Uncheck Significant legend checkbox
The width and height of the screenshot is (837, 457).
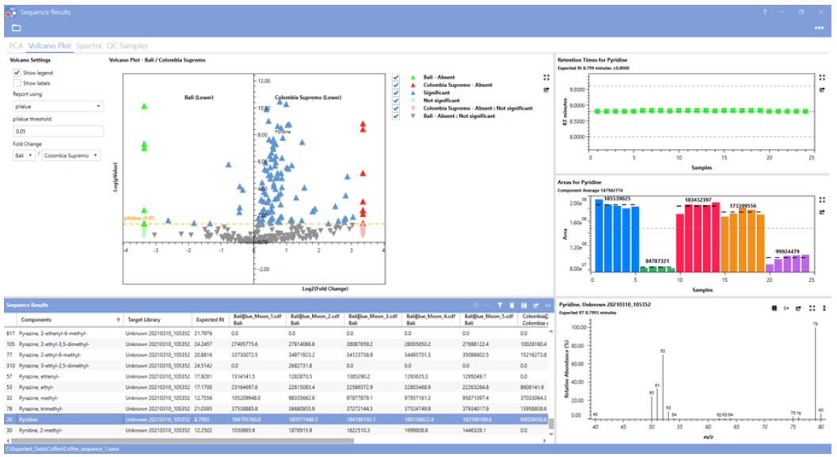coord(396,93)
